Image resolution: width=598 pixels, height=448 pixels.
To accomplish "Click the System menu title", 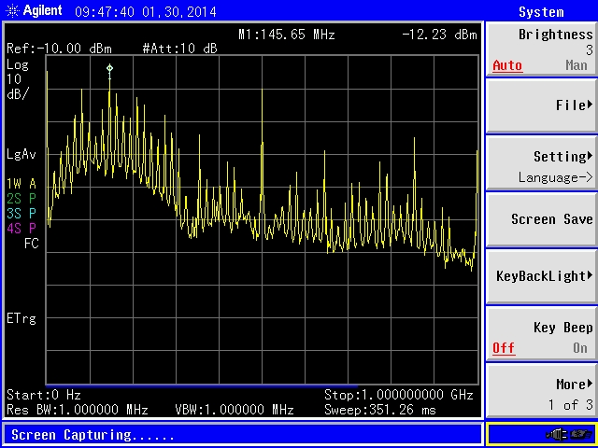I will (x=541, y=12).
